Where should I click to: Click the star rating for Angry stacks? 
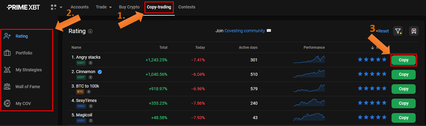372,60
